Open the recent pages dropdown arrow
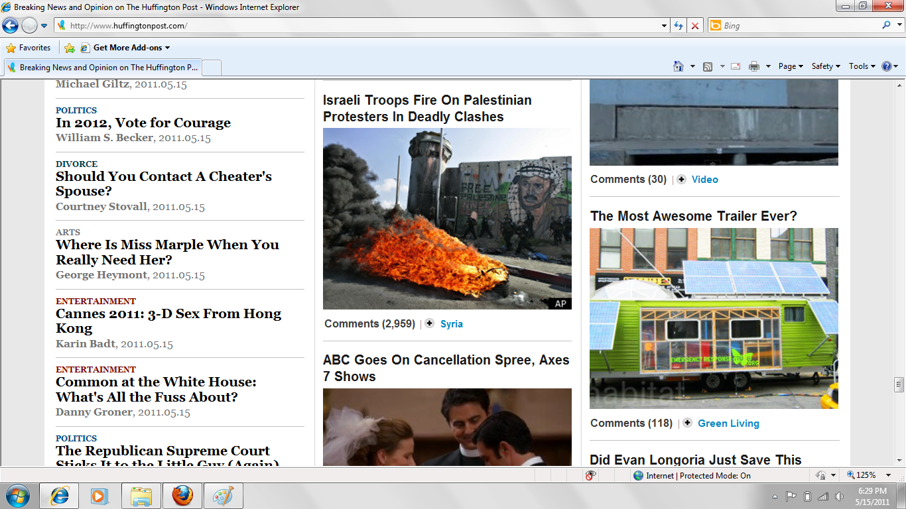906x509 pixels. coord(44,26)
